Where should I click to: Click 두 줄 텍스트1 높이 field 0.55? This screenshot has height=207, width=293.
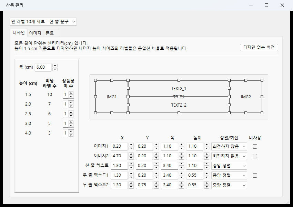coord(195,175)
